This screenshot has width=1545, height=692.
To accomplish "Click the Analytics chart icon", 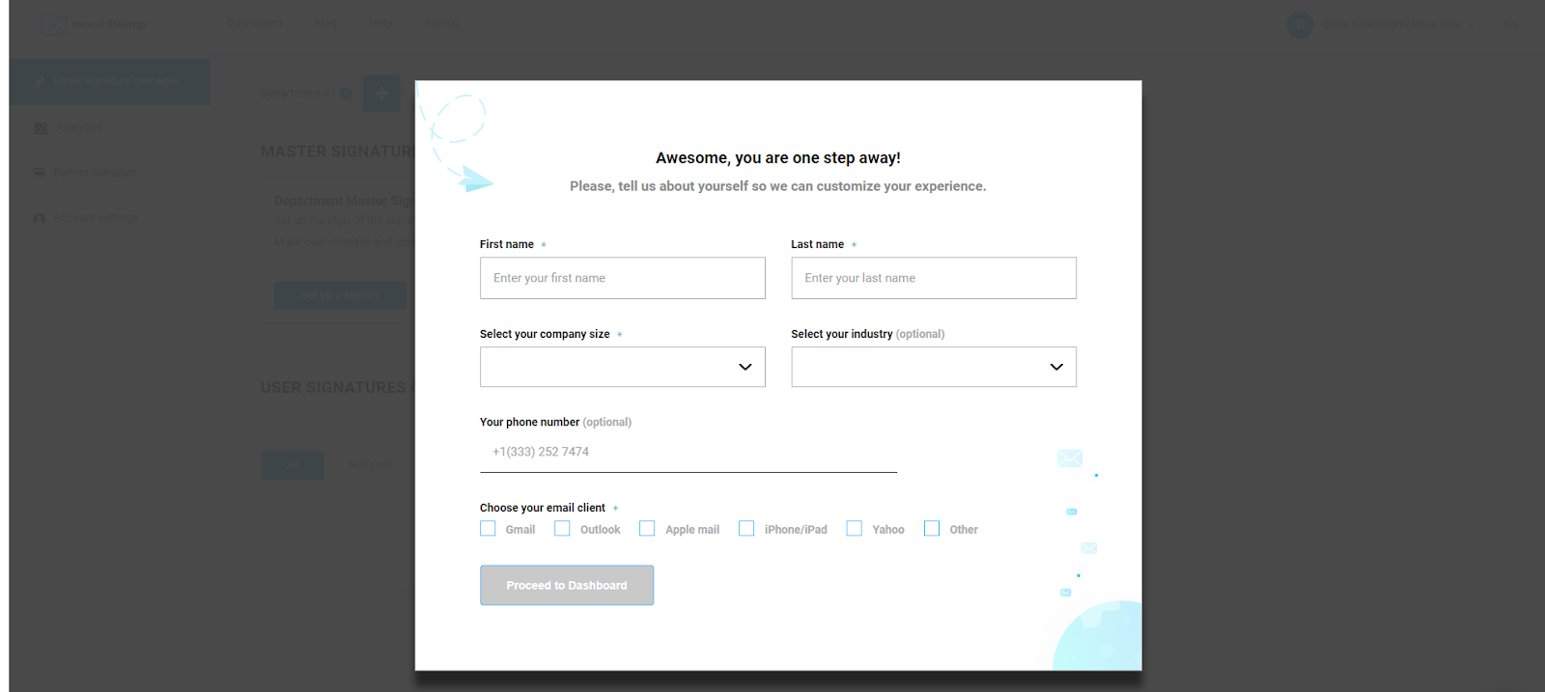I will coord(41,127).
